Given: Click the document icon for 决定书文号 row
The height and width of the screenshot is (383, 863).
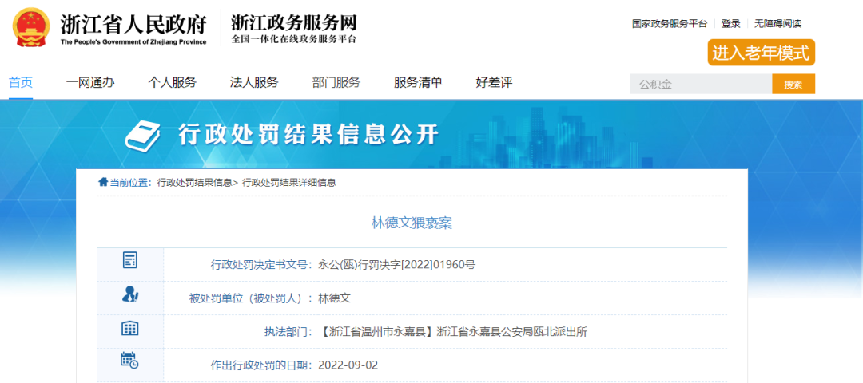Looking at the screenshot, I should pyautogui.click(x=130, y=260).
